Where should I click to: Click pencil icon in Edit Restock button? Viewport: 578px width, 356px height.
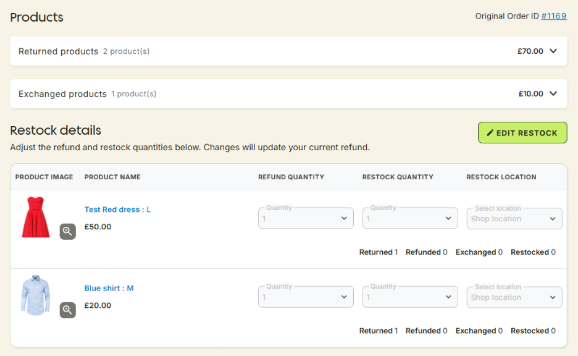[490, 133]
